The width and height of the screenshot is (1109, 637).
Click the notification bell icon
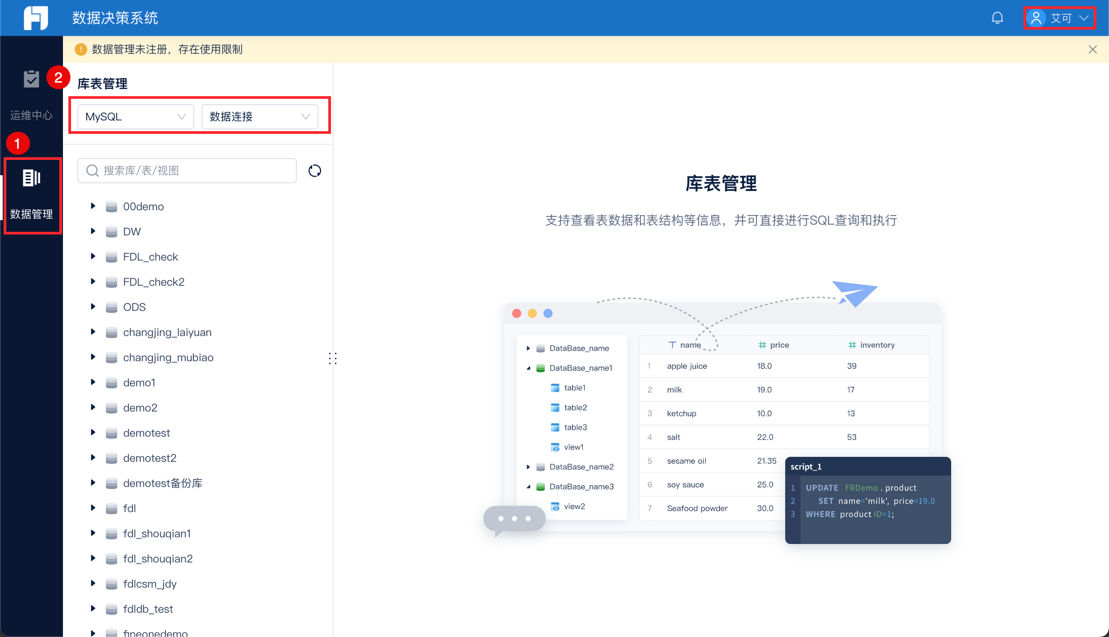tap(997, 18)
